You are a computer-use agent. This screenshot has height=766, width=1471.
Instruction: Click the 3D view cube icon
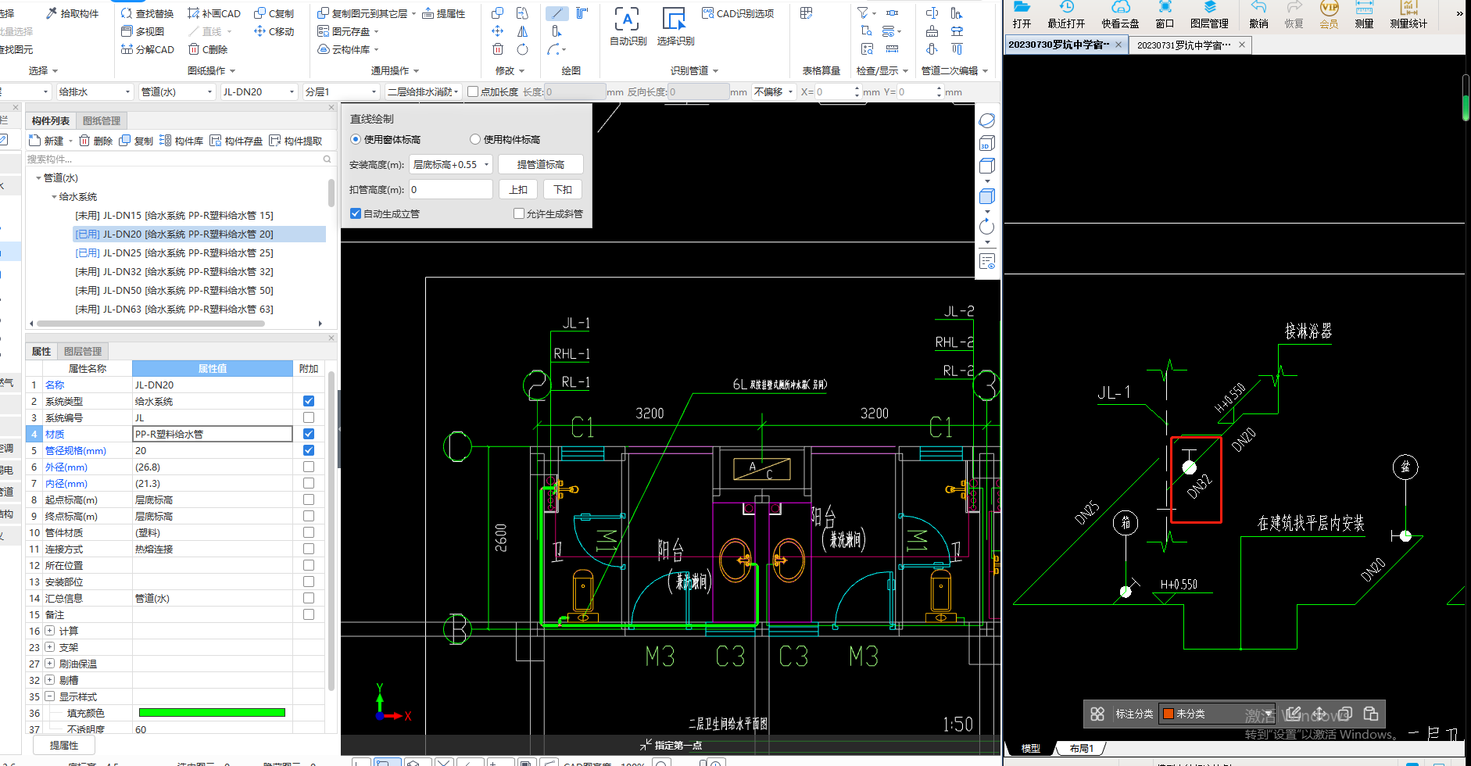[987, 143]
